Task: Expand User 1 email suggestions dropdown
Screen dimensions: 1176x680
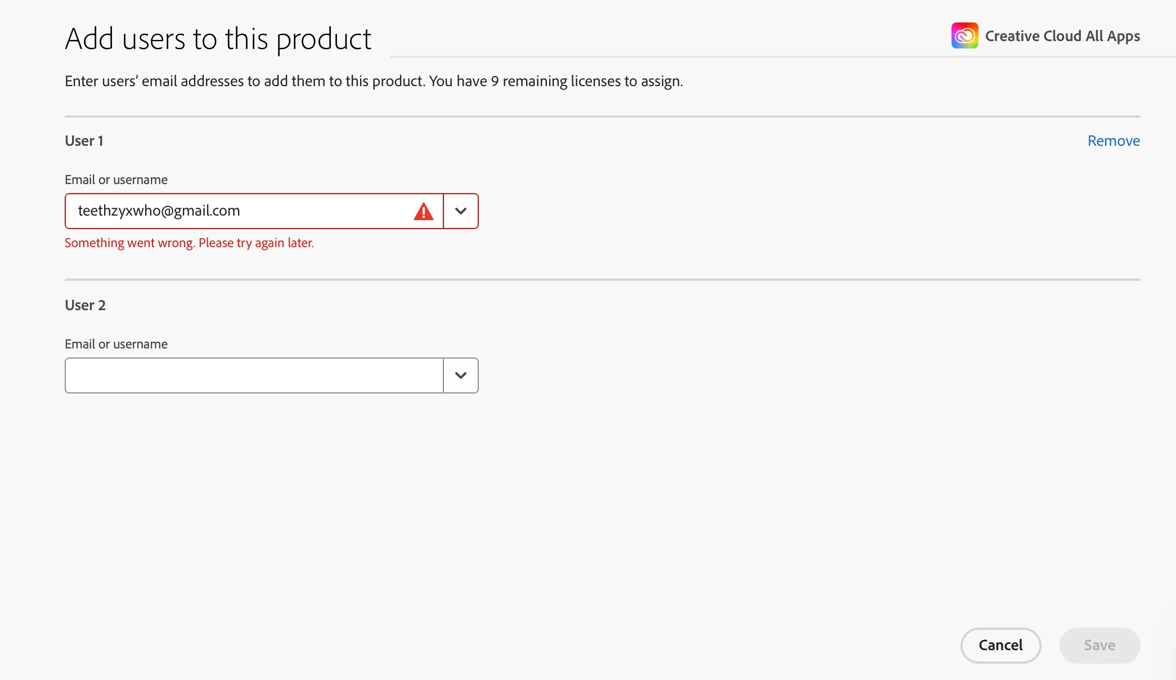Action: [461, 211]
